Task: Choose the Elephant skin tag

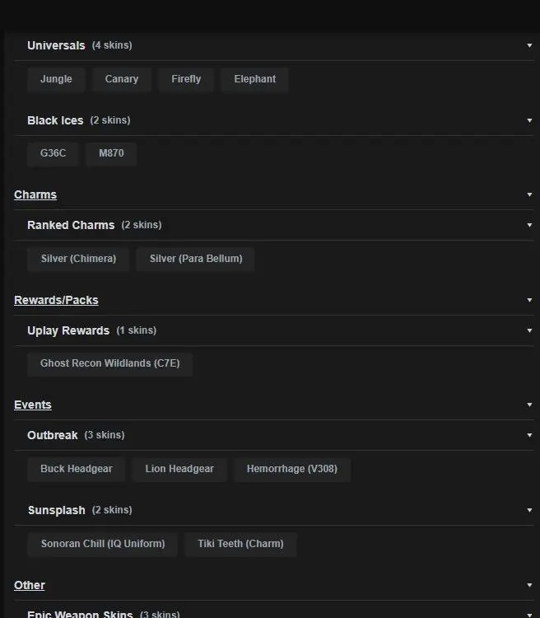Action: coord(255,79)
